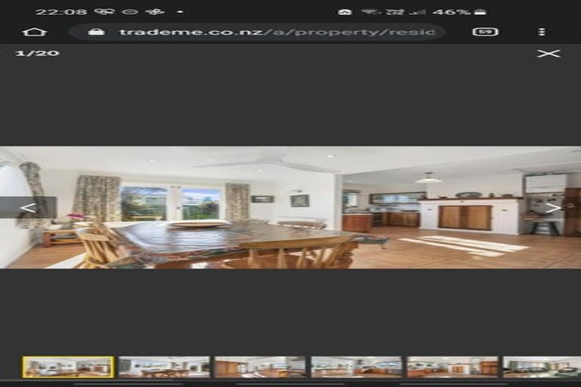Advance to the next photo
Image resolution: width=581 pixels, height=387 pixels.
tap(554, 208)
